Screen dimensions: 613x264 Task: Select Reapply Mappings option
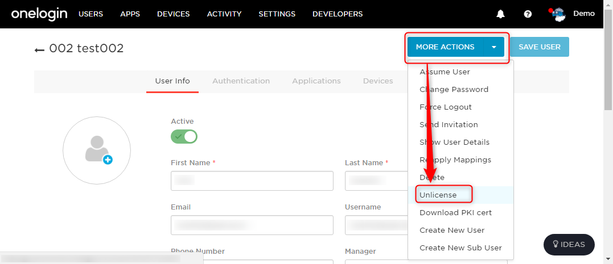click(460, 160)
